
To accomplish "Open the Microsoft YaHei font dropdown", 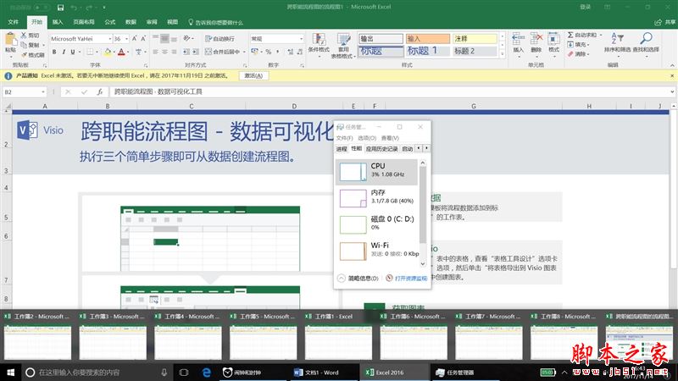I will coord(109,39).
